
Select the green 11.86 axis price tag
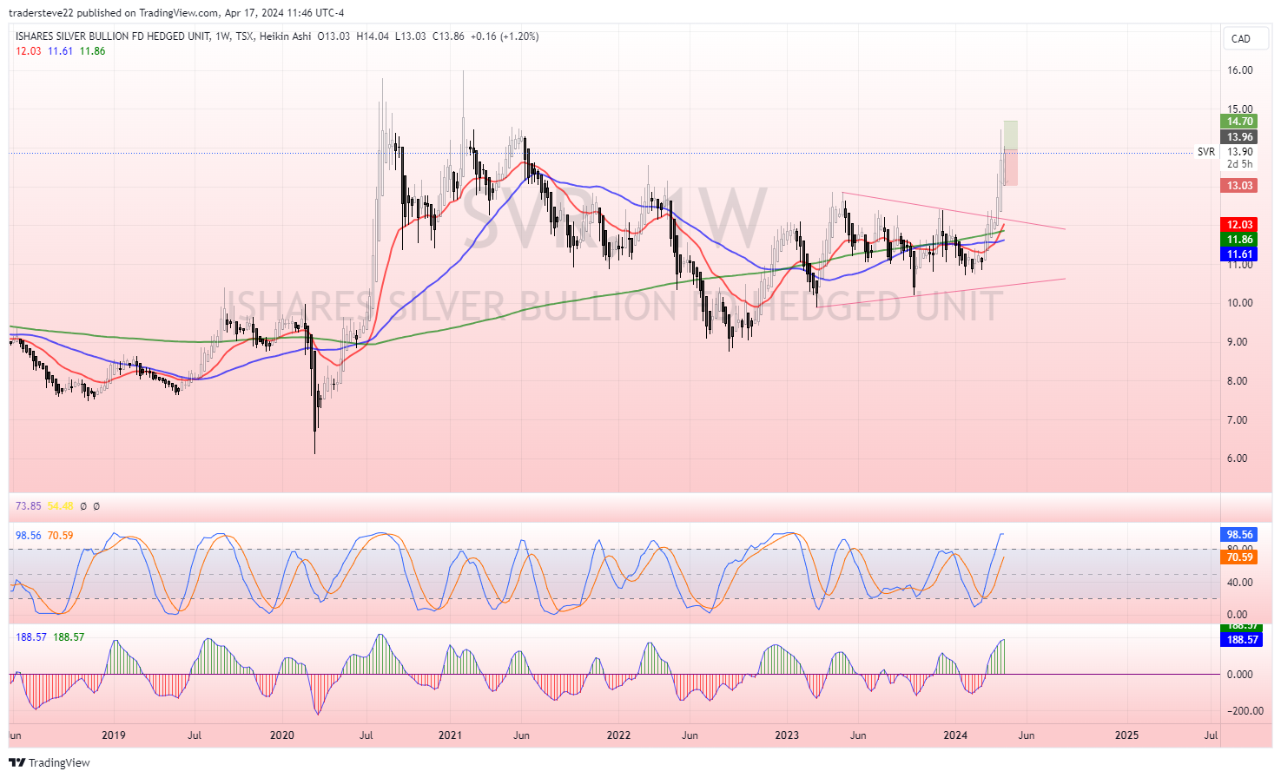click(1239, 240)
